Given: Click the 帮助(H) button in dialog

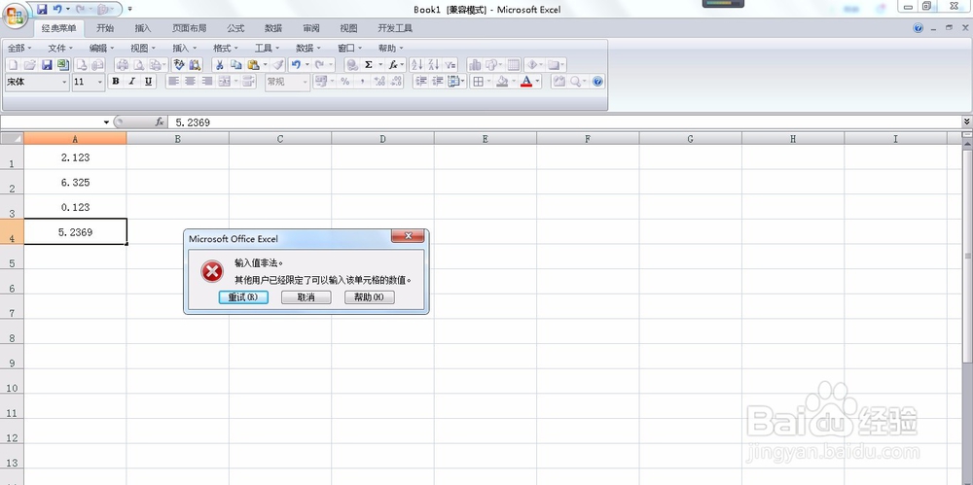Looking at the screenshot, I should tap(369, 297).
